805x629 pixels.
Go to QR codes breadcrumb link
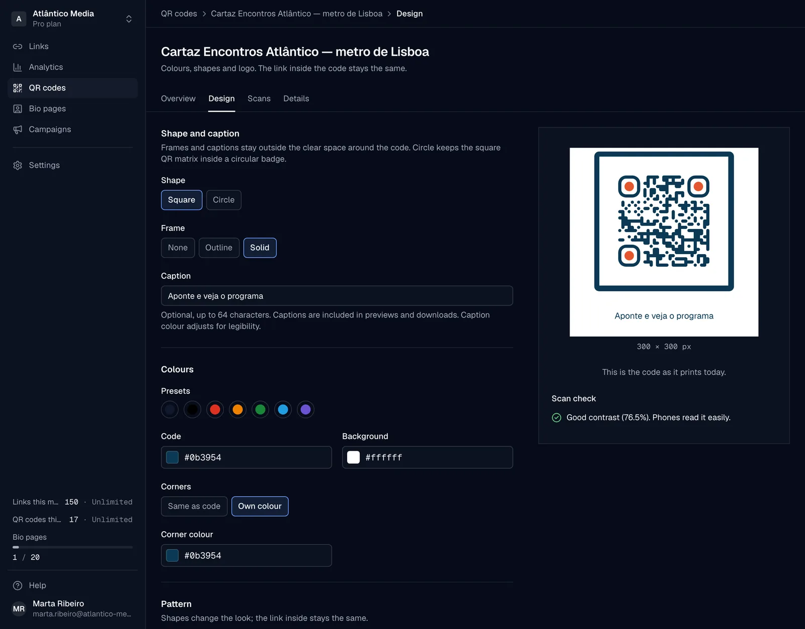pos(179,14)
